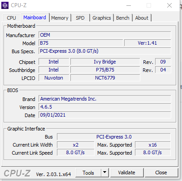Click the Nuvoton LPCIO vendor value
Screen dimensions: 182x181
pyautogui.click(x=54, y=78)
